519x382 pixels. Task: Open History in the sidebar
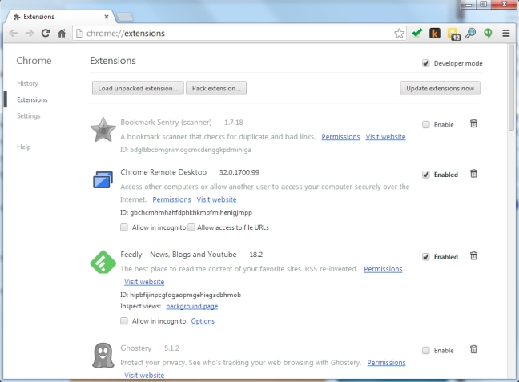point(27,83)
